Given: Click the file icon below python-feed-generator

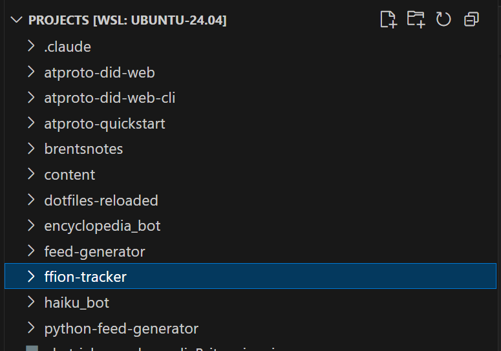Looking at the screenshot, I should click(32, 349).
